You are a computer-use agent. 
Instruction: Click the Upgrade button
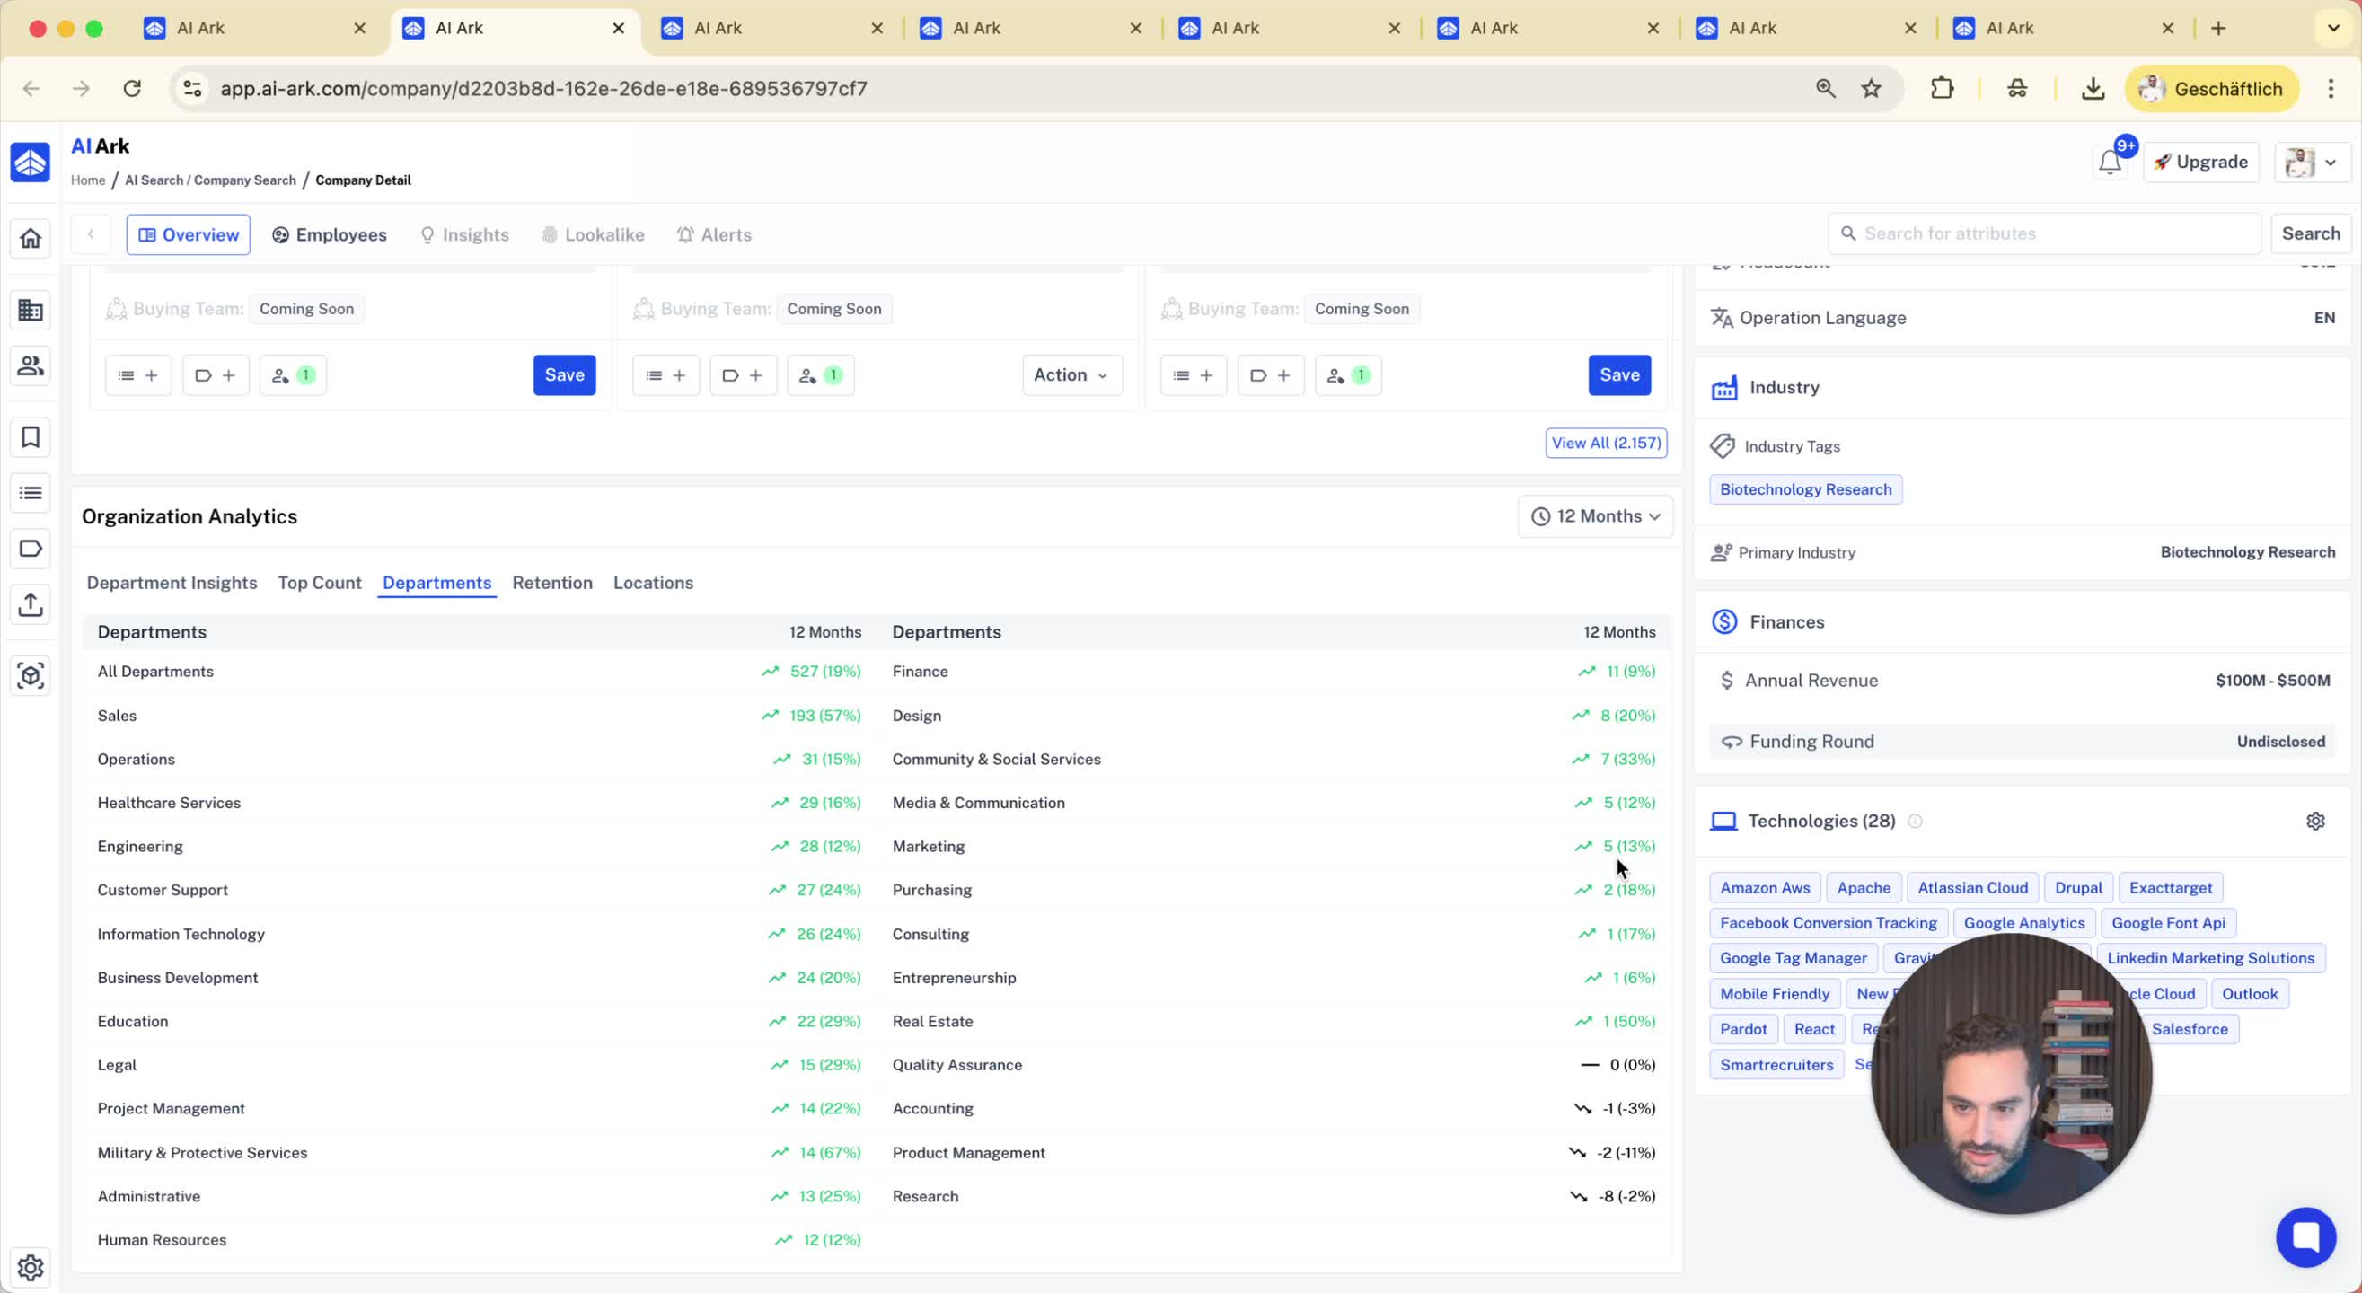click(x=2200, y=163)
